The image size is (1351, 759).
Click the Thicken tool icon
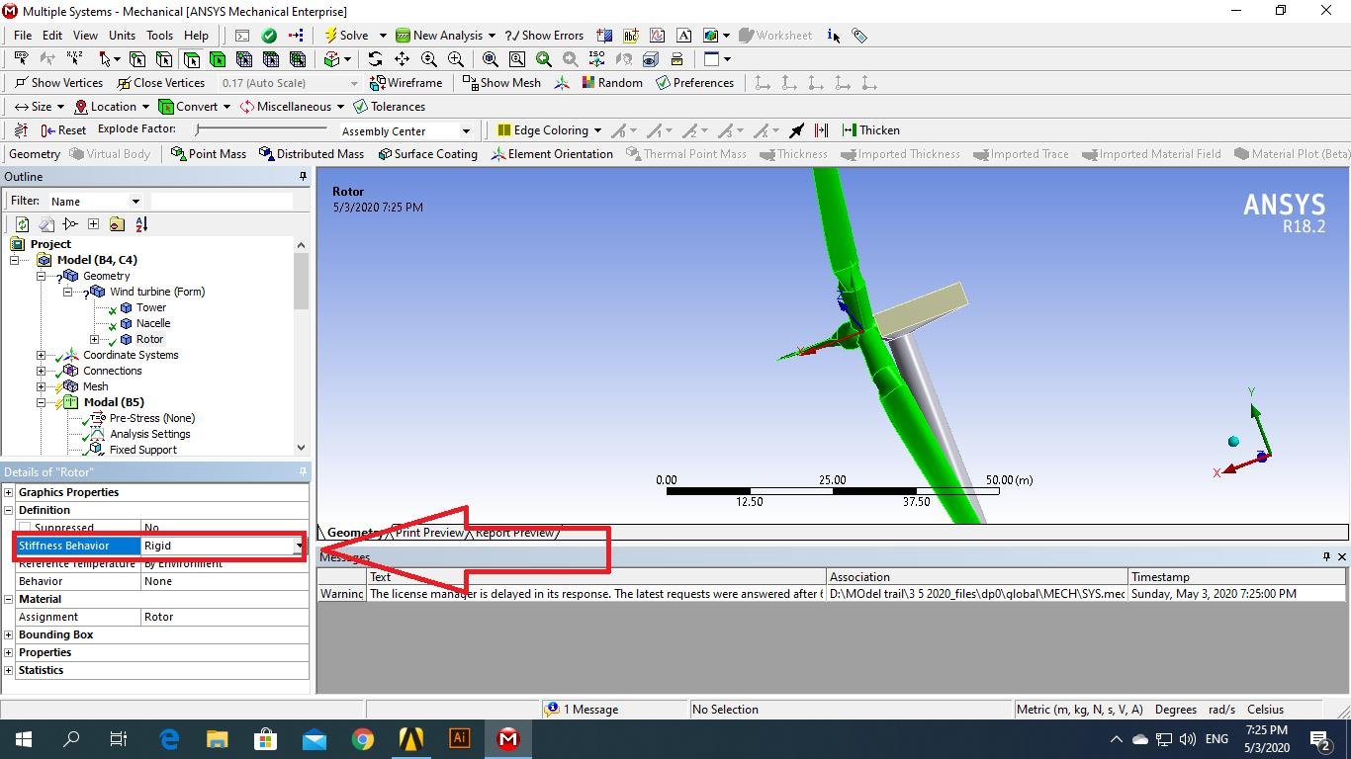pos(870,130)
